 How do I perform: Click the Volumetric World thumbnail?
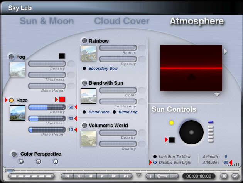88,138
